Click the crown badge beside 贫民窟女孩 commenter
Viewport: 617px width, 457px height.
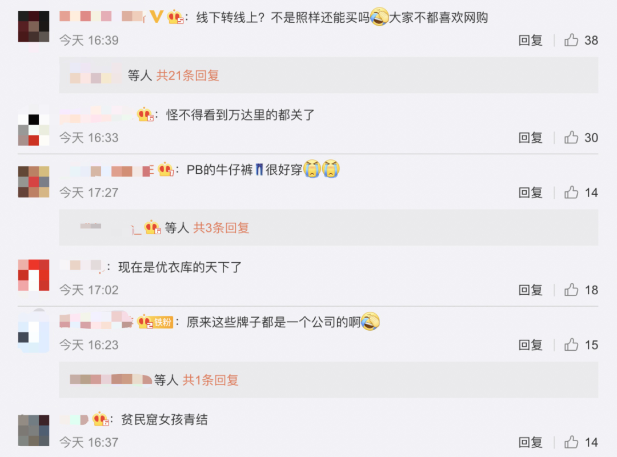pyautogui.click(x=101, y=420)
